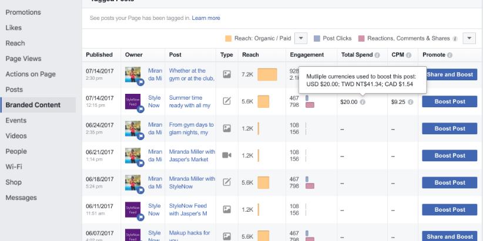Image resolution: width=483 pixels, height=241 pixels.
Task: Click the Published column header
Action: point(99,55)
